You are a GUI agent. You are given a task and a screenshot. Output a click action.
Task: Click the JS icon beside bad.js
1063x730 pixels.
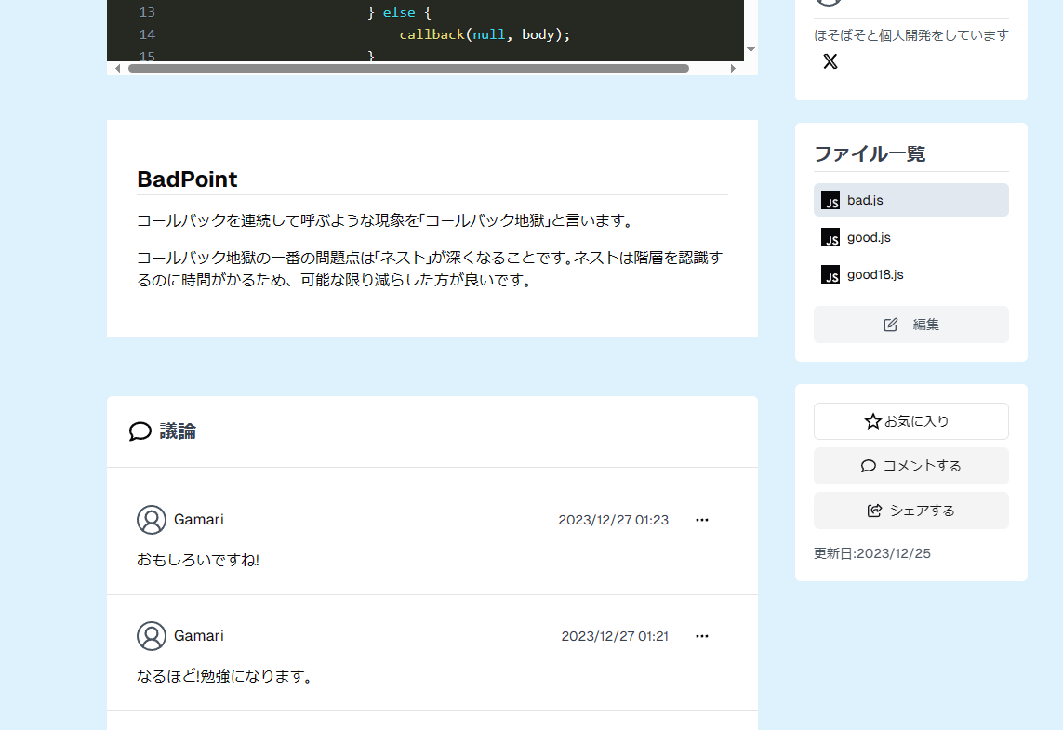[x=830, y=200]
